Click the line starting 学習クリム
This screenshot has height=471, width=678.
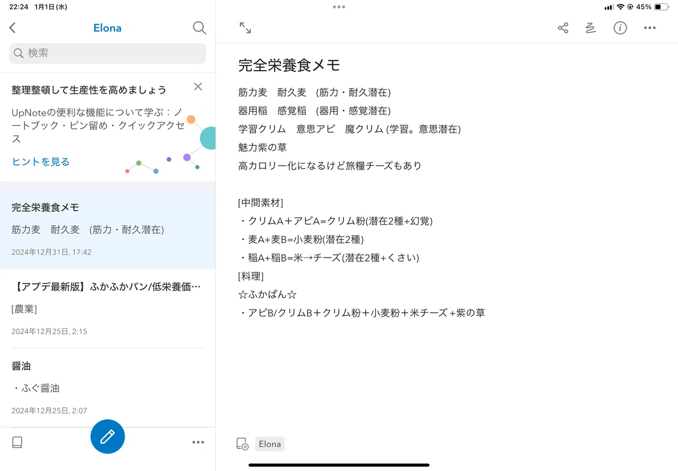click(350, 129)
